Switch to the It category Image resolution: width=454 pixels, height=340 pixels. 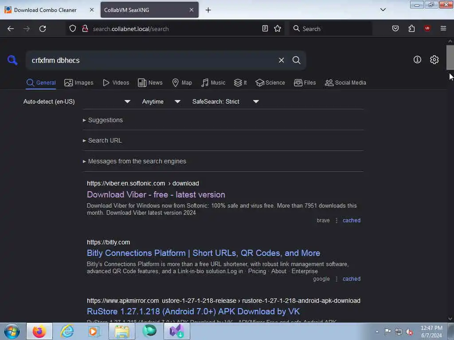(240, 83)
